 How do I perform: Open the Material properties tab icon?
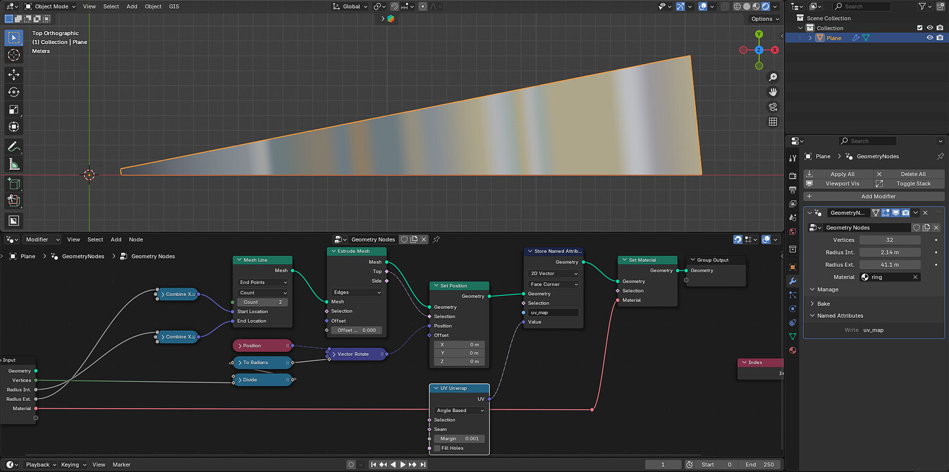click(792, 350)
